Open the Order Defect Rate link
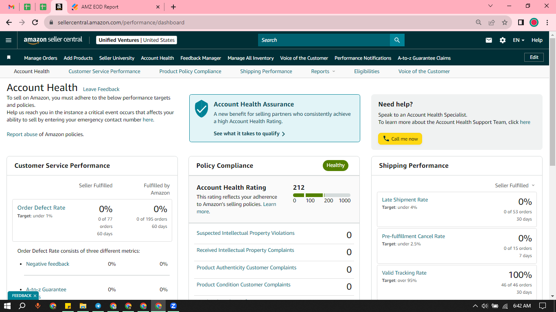The height and width of the screenshot is (312, 556). 41,208
